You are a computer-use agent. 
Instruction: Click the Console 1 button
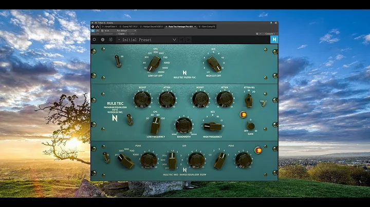(270, 34)
